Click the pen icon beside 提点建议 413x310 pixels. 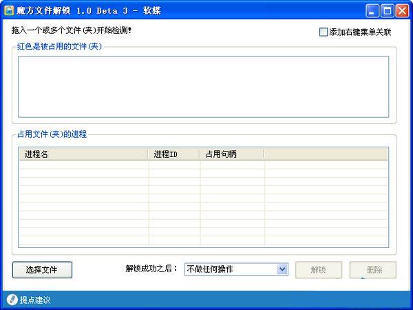click(x=12, y=300)
